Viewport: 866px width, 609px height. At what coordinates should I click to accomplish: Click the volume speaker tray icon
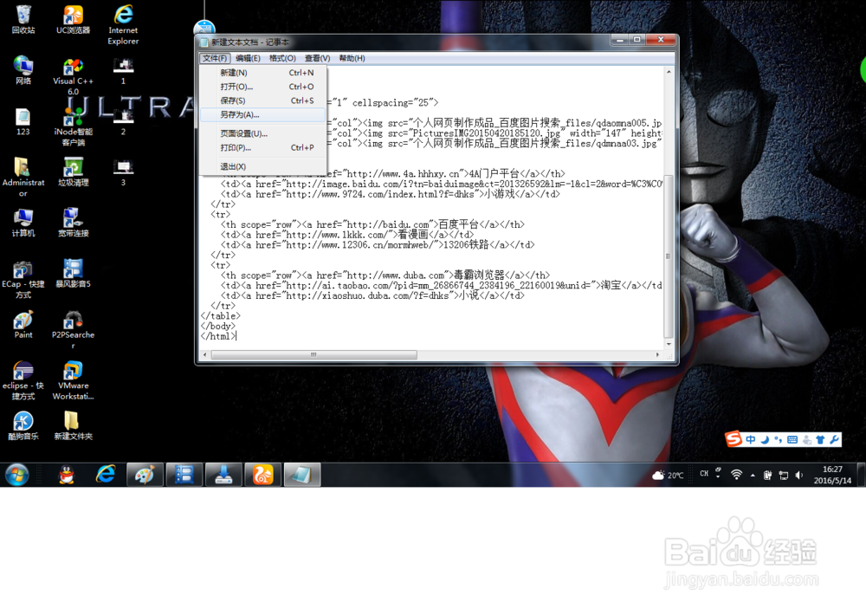tap(798, 476)
